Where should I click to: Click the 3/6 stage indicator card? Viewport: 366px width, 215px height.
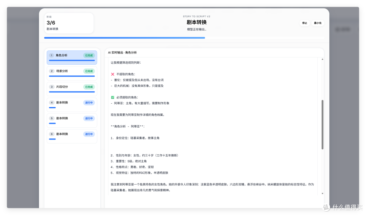point(69,23)
